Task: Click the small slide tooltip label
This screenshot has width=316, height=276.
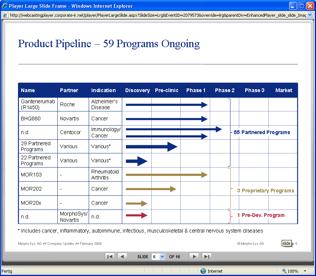Action: click(x=287, y=243)
